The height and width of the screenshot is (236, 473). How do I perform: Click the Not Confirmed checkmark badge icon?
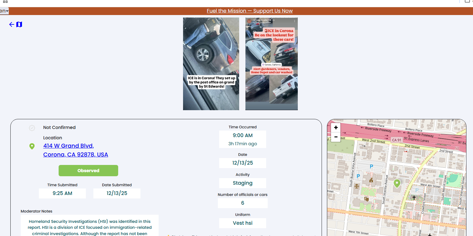click(x=32, y=128)
